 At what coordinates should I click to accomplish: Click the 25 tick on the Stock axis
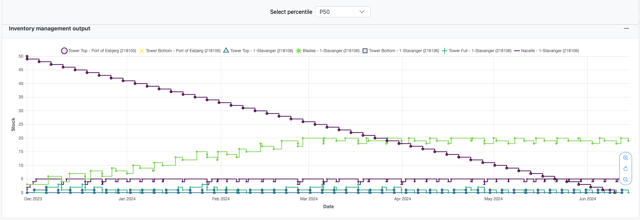tap(21, 124)
